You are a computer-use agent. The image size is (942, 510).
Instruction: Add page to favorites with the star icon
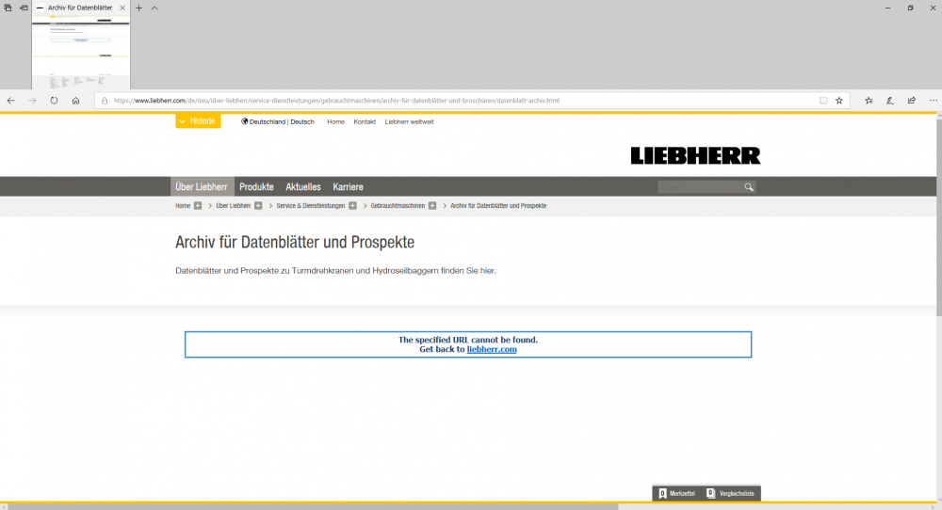pos(839,101)
